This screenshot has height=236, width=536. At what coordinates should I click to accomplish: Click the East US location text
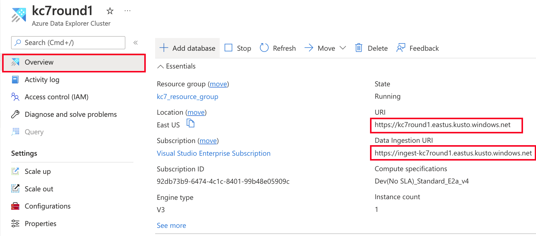tap(168, 125)
